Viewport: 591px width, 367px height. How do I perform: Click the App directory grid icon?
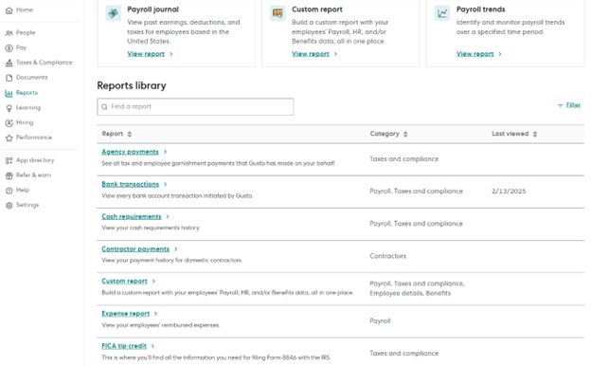click(x=9, y=160)
